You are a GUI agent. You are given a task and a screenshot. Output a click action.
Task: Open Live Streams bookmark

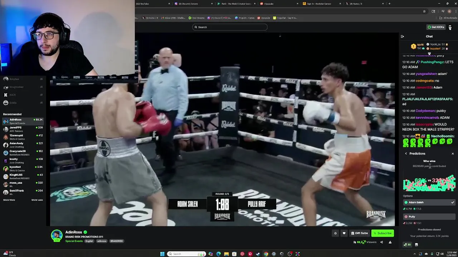(x=196, y=18)
